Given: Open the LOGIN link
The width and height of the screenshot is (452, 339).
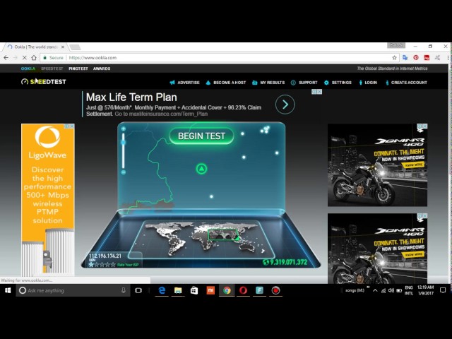Looking at the screenshot, I should point(371,83).
